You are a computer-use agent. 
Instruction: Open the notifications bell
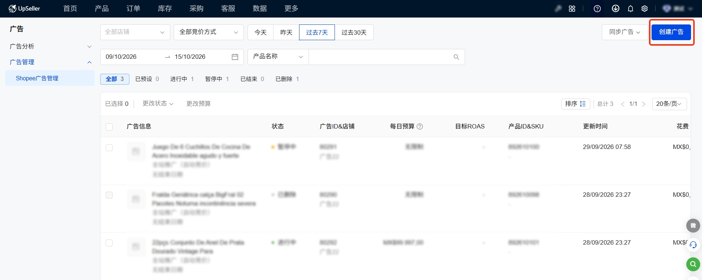point(630,8)
